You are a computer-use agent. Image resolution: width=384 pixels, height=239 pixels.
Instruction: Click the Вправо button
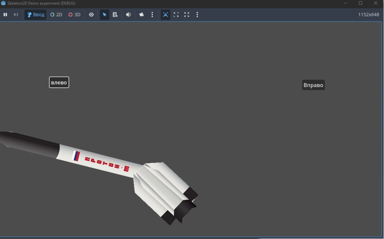point(313,85)
